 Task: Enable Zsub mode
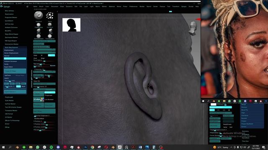35,58
